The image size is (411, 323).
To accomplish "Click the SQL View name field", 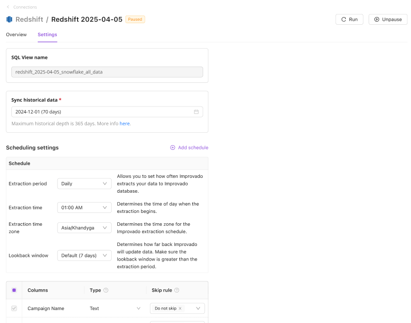I will 107,72.
